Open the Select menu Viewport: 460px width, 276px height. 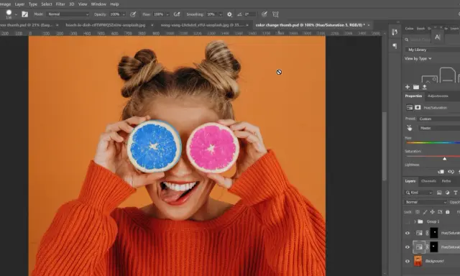(46, 4)
